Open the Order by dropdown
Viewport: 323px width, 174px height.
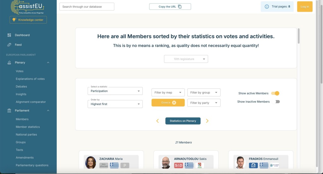pos(115,104)
